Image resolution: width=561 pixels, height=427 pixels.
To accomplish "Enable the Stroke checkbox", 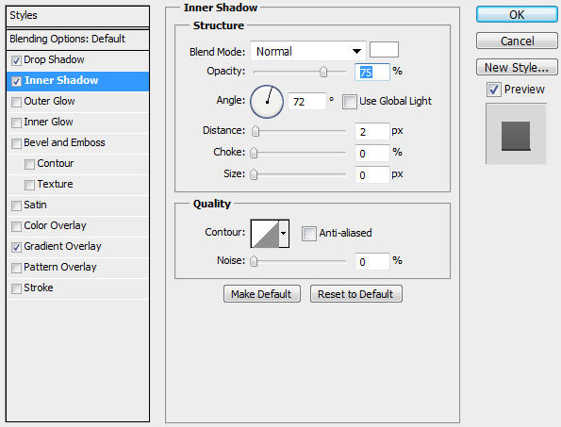I will pyautogui.click(x=16, y=288).
